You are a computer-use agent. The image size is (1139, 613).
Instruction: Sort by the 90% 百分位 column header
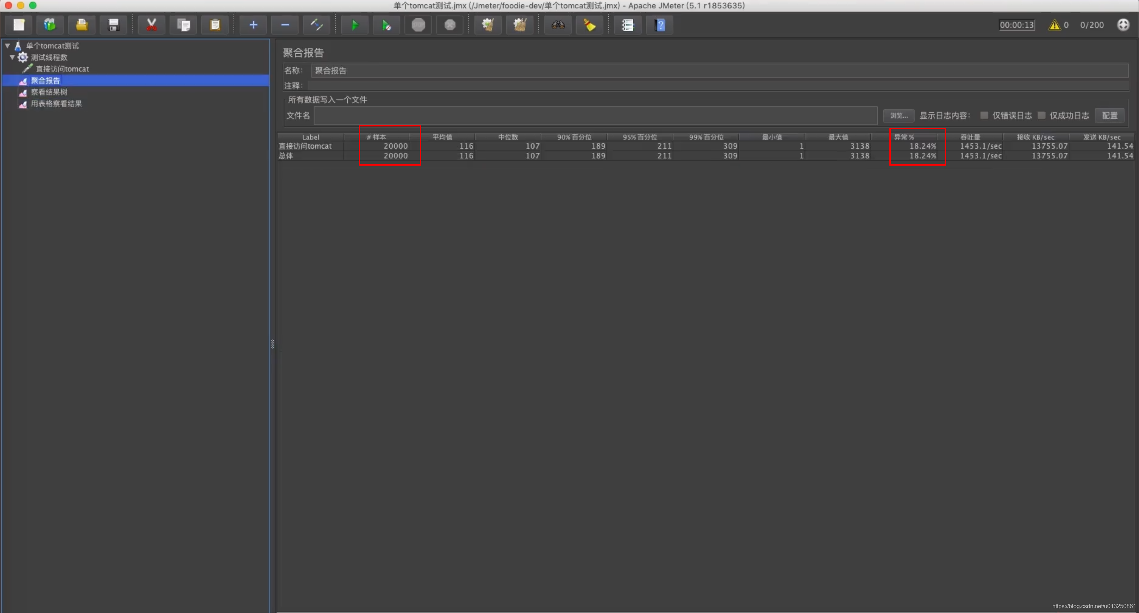[574, 137]
